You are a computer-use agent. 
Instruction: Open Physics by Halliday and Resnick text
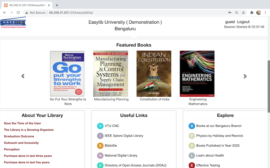click(x=220, y=136)
